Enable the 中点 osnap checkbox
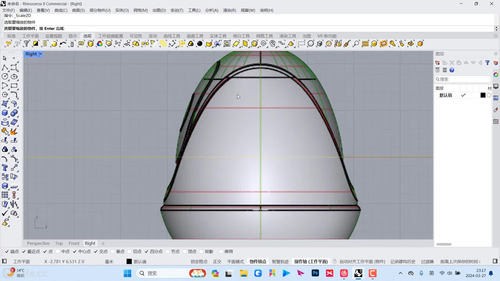Viewport: 500px width, 281px height. click(58, 251)
